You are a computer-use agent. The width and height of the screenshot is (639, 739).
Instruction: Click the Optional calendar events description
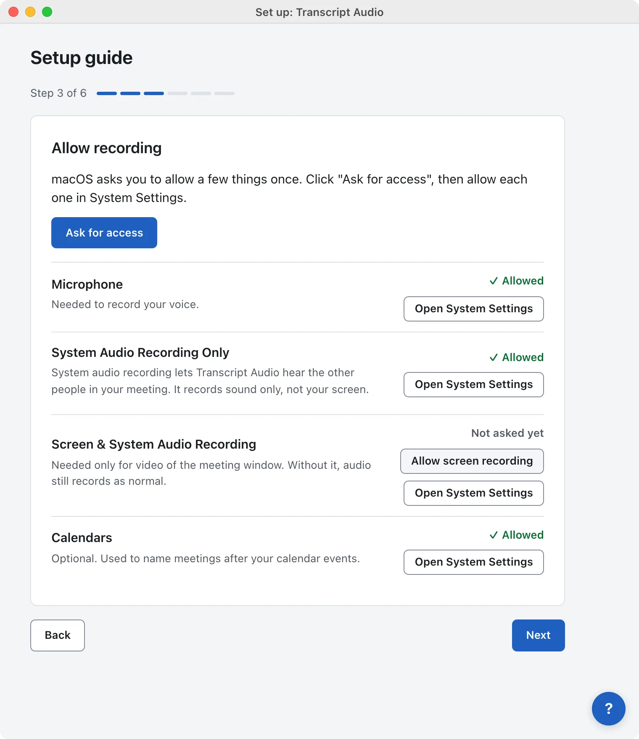[206, 558]
